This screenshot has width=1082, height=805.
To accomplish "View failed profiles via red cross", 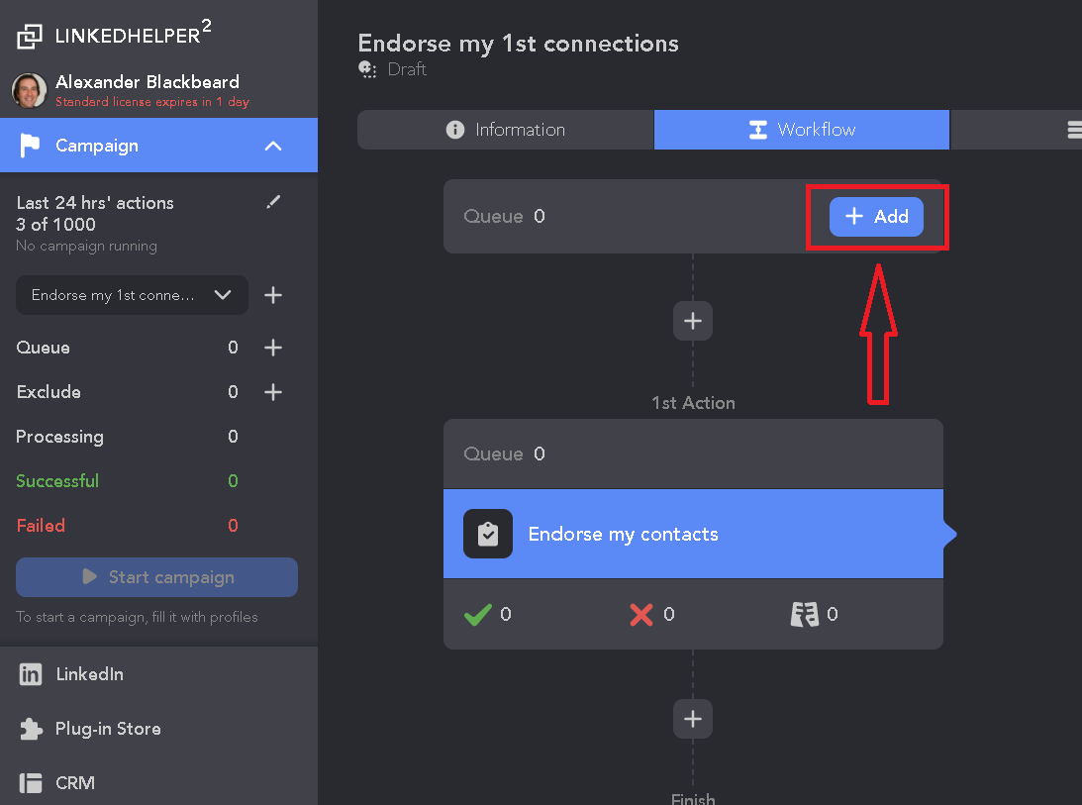I will coord(641,615).
